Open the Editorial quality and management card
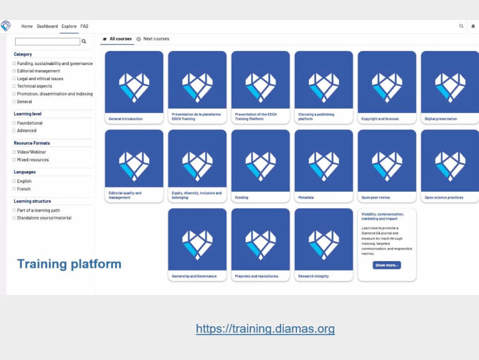 click(134, 166)
